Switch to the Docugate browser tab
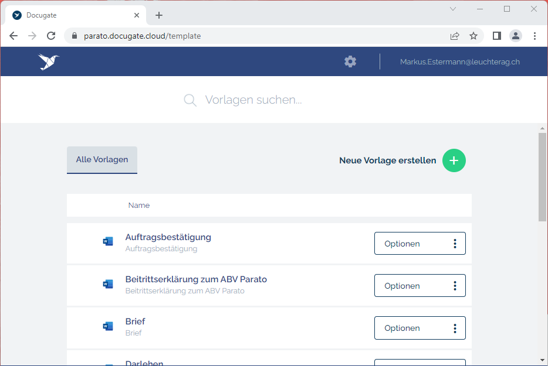The width and height of the screenshot is (548, 366). point(75,15)
